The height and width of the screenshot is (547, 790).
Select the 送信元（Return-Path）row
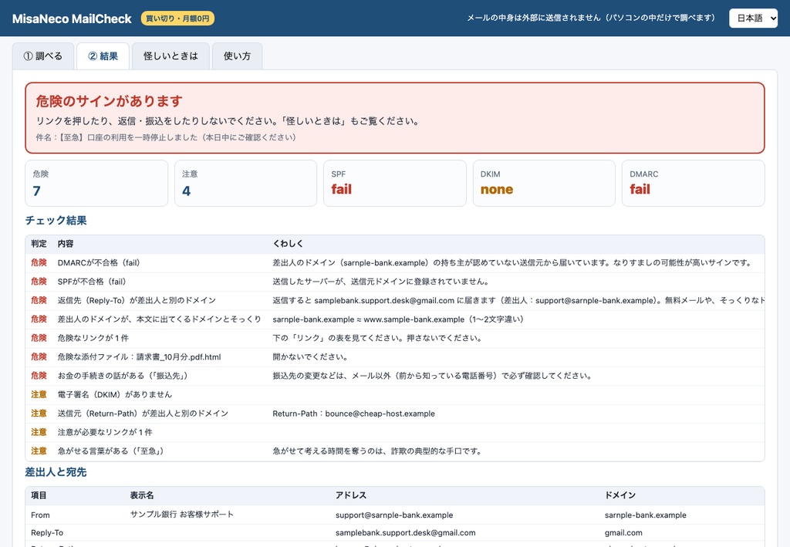tap(395, 414)
